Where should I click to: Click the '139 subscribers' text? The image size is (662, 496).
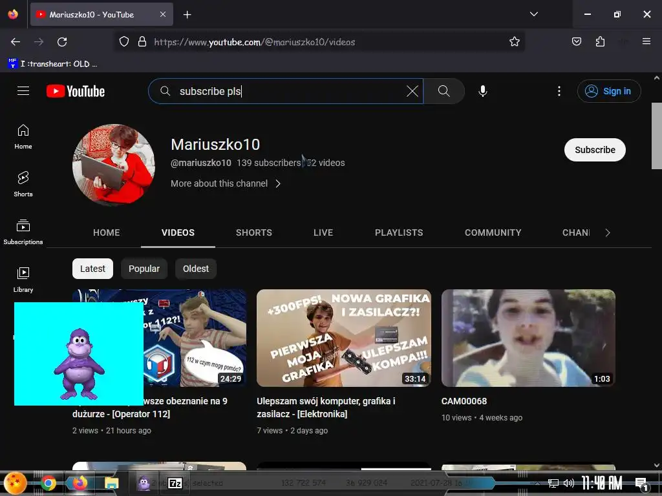point(268,163)
